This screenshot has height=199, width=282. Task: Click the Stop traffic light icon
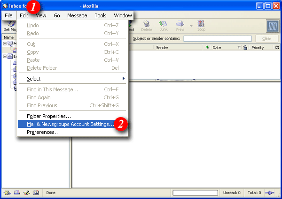coord(201,25)
